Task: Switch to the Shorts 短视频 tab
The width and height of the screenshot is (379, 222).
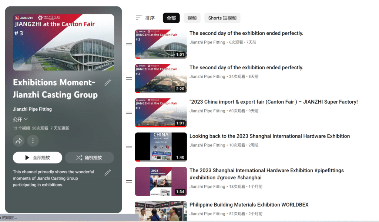Action: pyautogui.click(x=222, y=18)
